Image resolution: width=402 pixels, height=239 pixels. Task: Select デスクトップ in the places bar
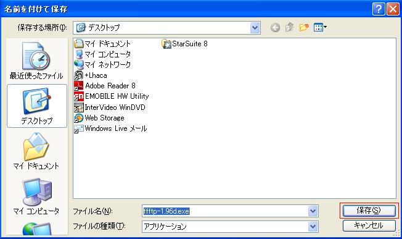pyautogui.click(x=37, y=106)
